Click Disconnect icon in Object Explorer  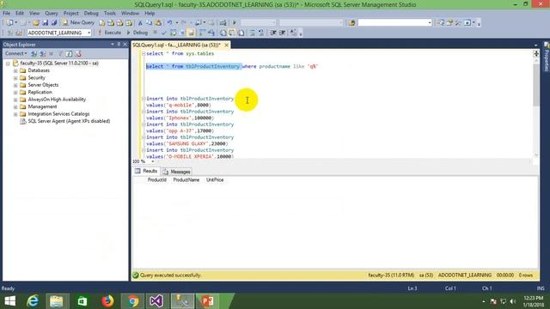[x=42, y=53]
